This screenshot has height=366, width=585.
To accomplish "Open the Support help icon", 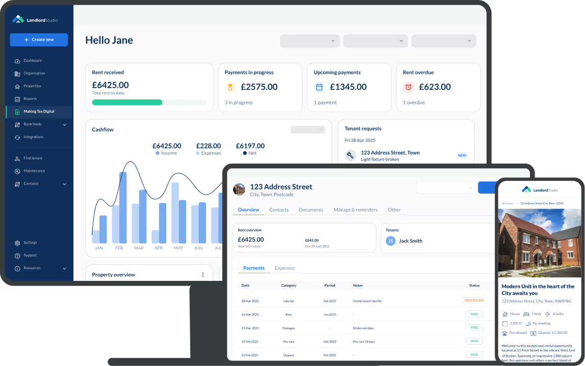I will point(17,255).
